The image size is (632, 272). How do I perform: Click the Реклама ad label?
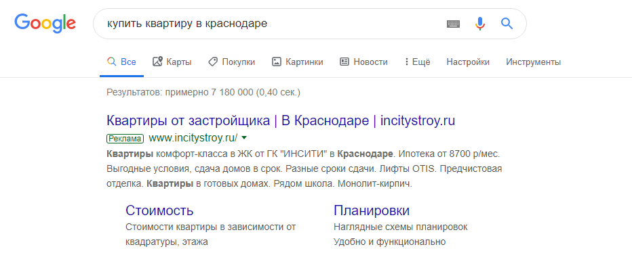125,139
